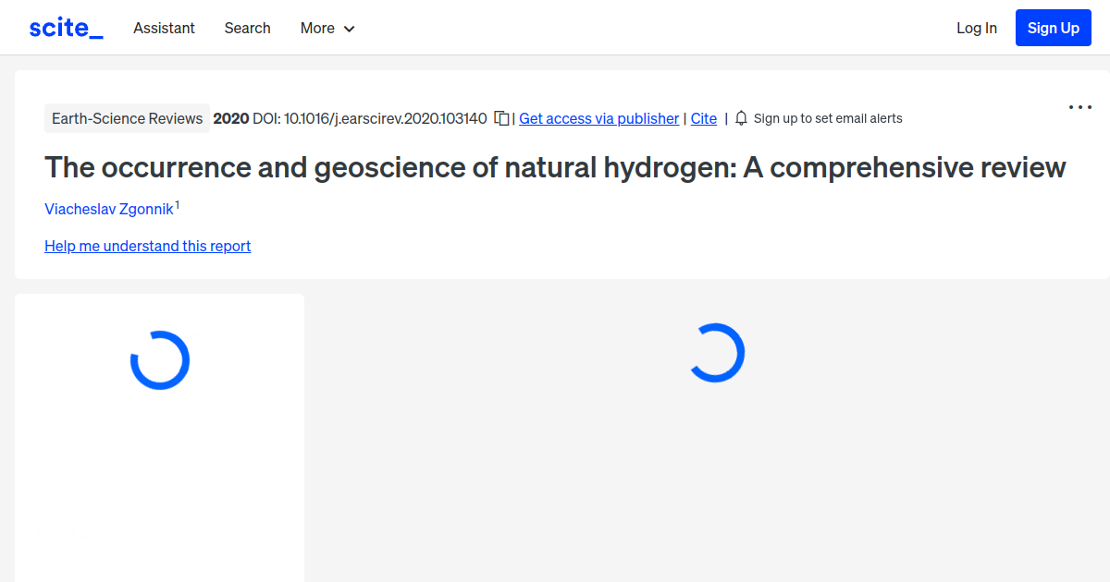Open the Assistant menu item
The width and height of the screenshot is (1110, 582).
pos(164,29)
